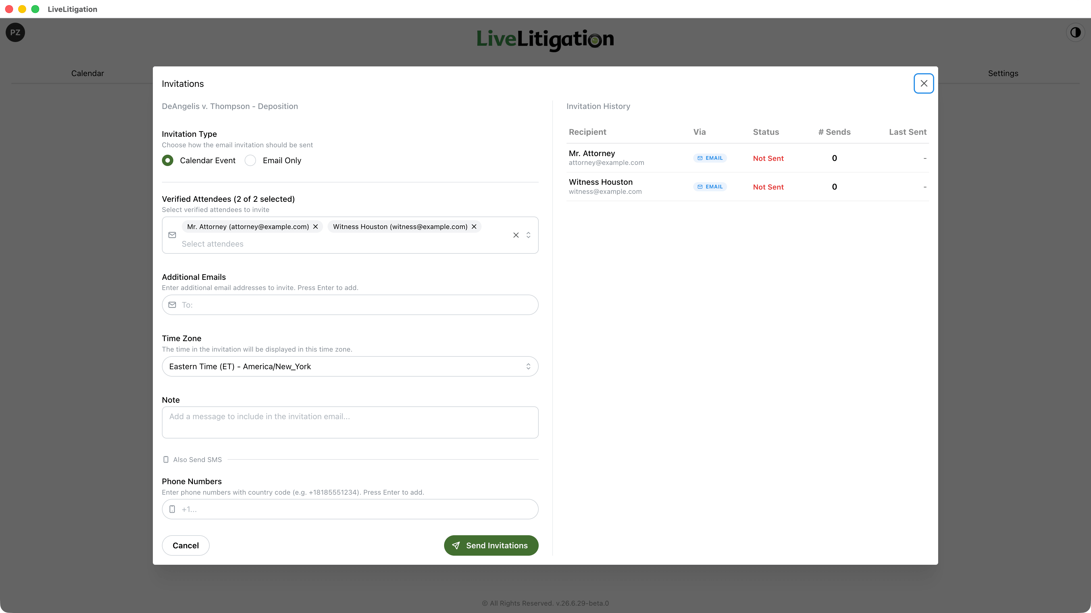Screen dimensions: 1091x613
Task: Click Witness Houston recipient name
Action: click(601, 182)
